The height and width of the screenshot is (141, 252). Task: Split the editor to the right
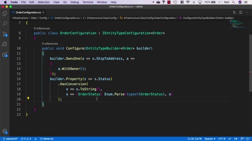pos(241,12)
